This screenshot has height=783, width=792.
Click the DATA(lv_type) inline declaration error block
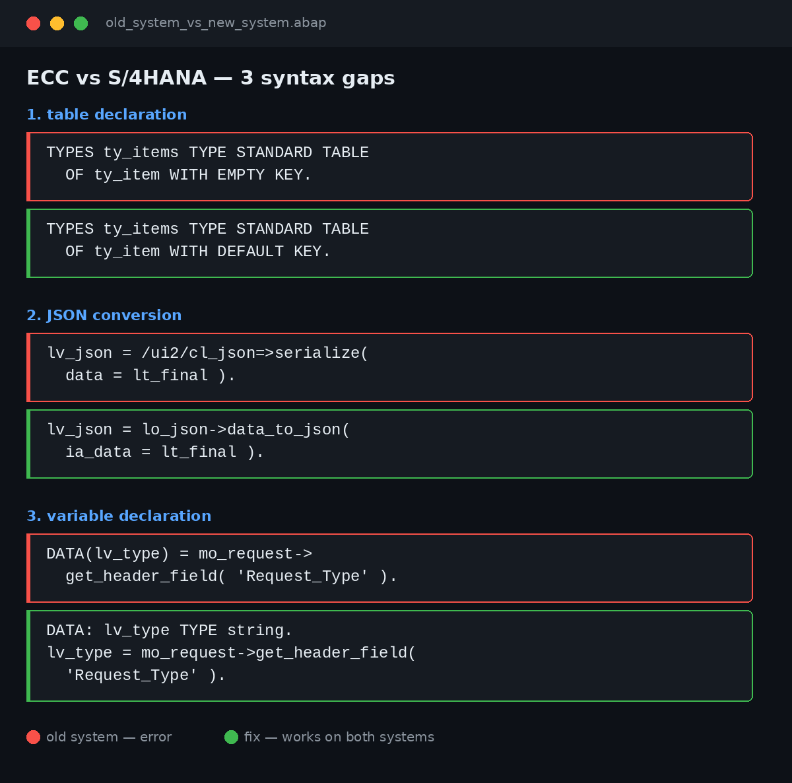pyautogui.click(x=389, y=568)
